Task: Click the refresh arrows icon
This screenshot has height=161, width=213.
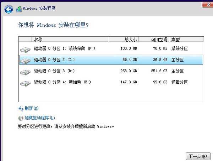Action: (x=21, y=109)
